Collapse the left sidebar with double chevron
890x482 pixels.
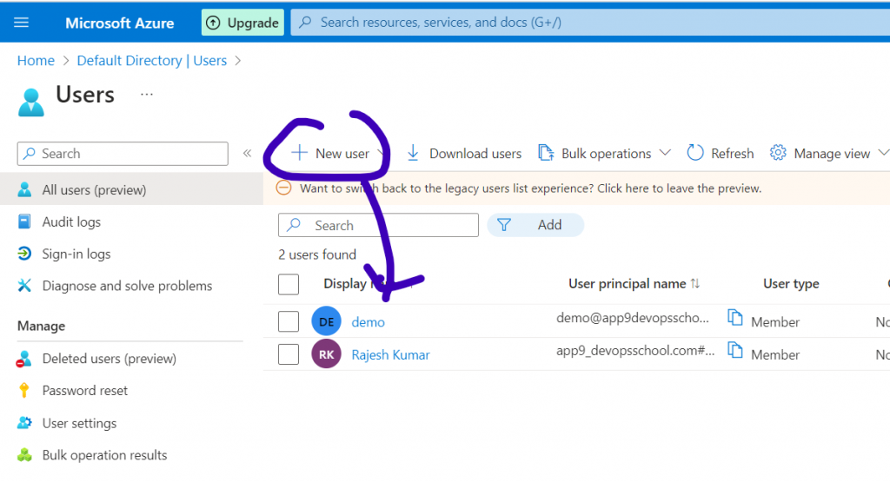[x=247, y=153]
